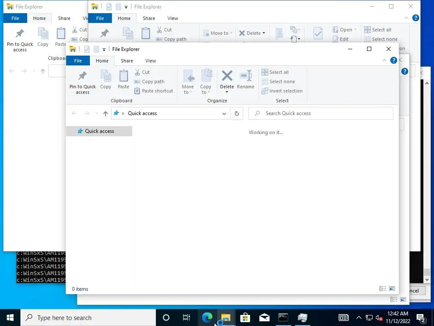Switch to Share tab in front window
Viewport: 434px width, 326px height.
[127, 61]
